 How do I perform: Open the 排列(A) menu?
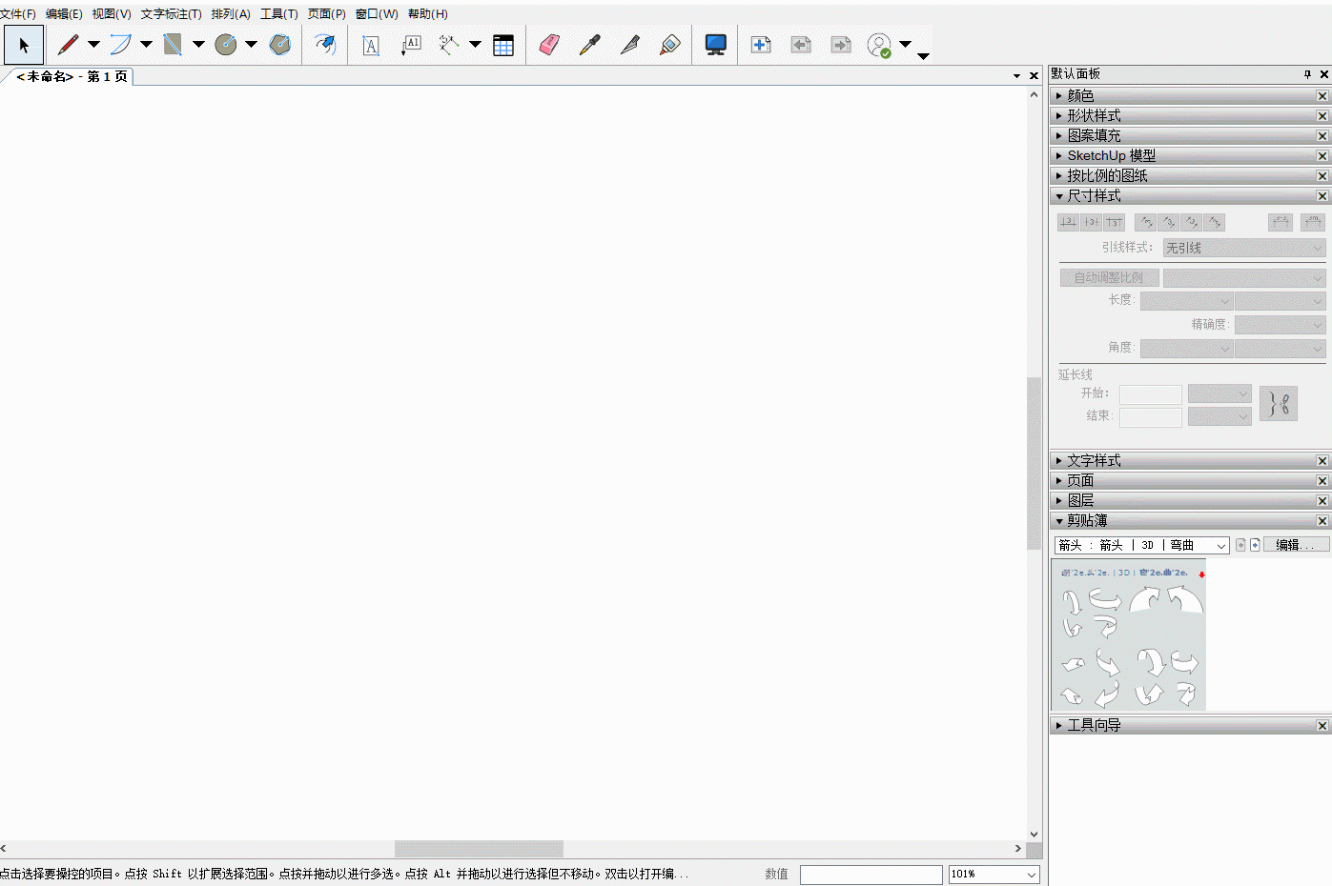pos(231,13)
